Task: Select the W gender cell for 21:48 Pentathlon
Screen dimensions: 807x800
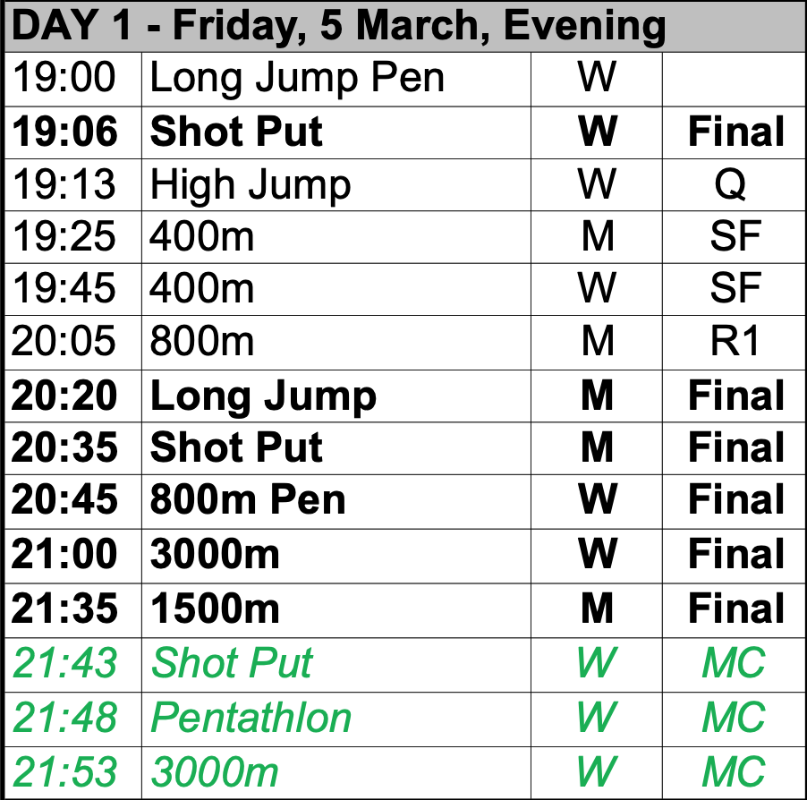Action: point(597,718)
